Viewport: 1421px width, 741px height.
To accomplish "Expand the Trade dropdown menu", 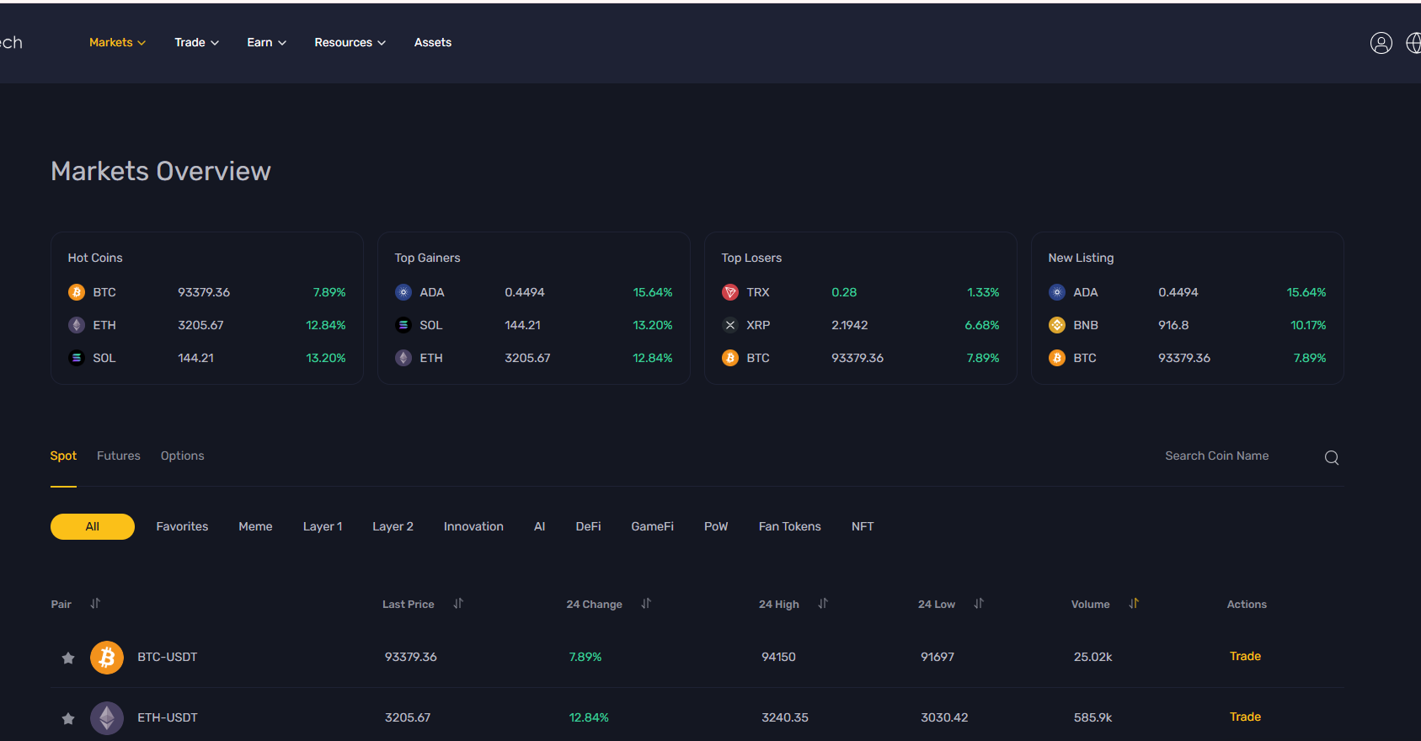I will pos(196,42).
